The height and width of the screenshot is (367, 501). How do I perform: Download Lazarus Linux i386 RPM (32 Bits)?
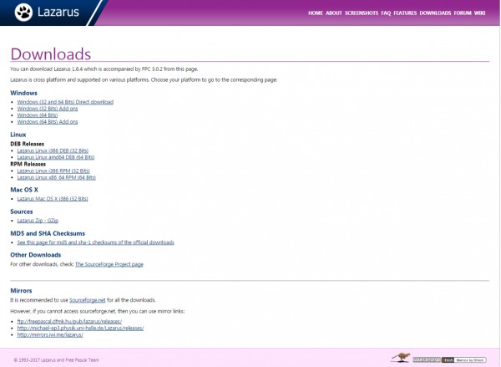click(53, 171)
